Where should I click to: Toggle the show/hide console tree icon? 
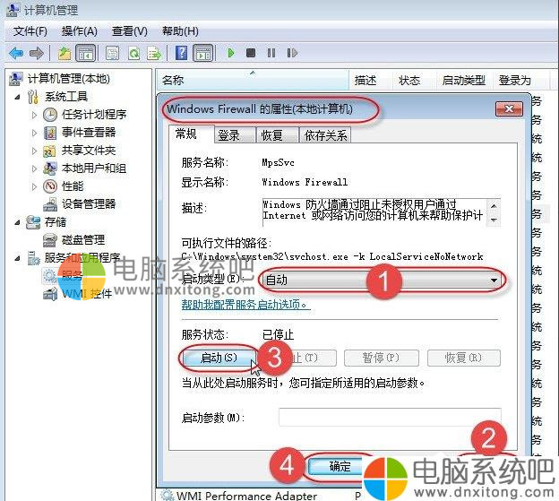tap(86, 53)
